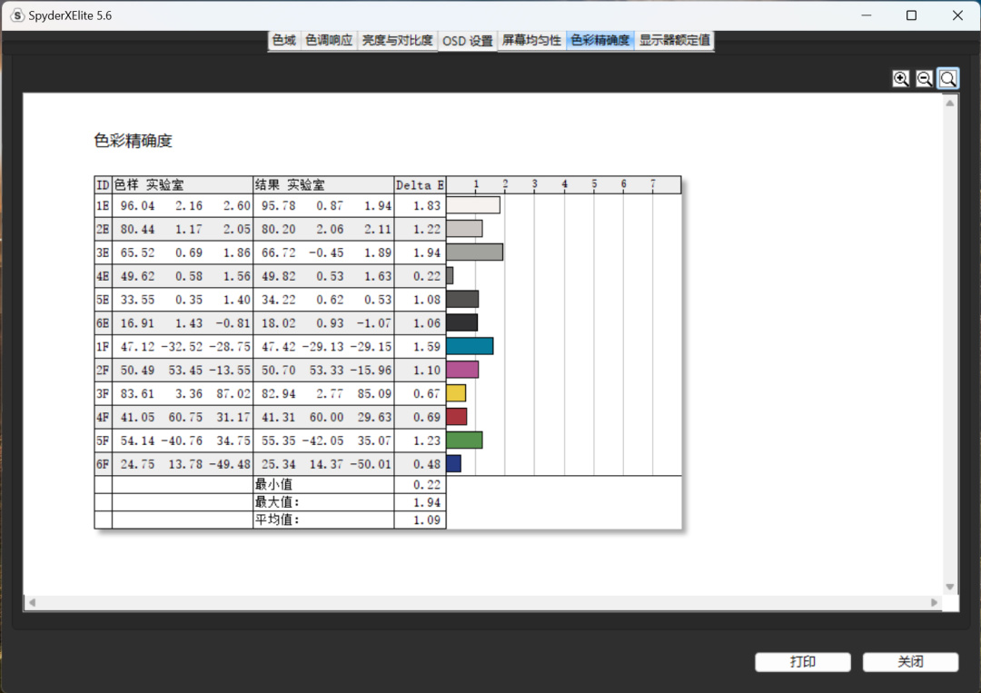981x693 pixels.
Task: Click the average Delta E value 1.09
Action: [x=427, y=520]
